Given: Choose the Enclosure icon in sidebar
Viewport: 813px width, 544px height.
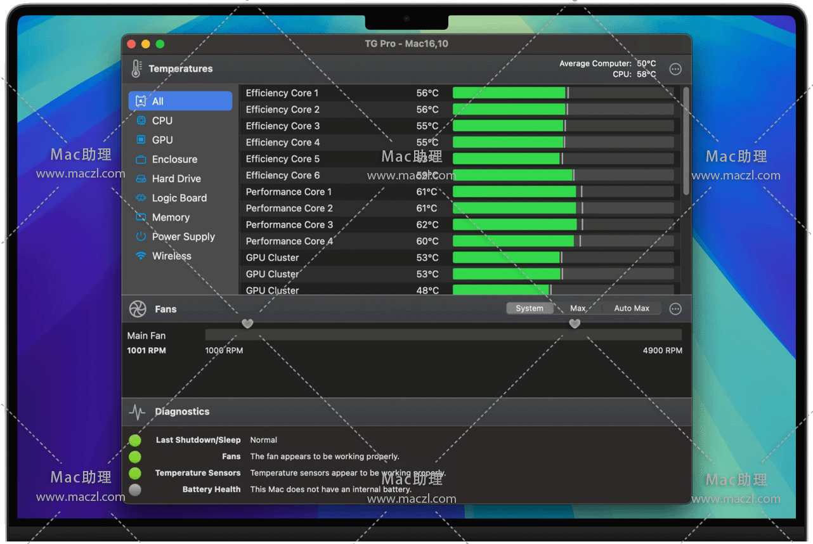Looking at the screenshot, I should (x=141, y=159).
